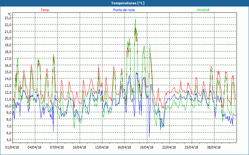Select the red "Temp." legend label
This screenshot has height=155, width=249.
coord(45,10)
